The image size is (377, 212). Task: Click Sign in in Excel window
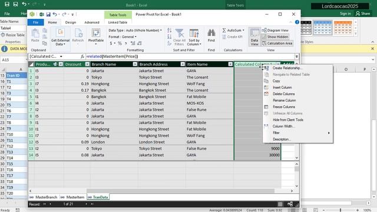click(345, 14)
